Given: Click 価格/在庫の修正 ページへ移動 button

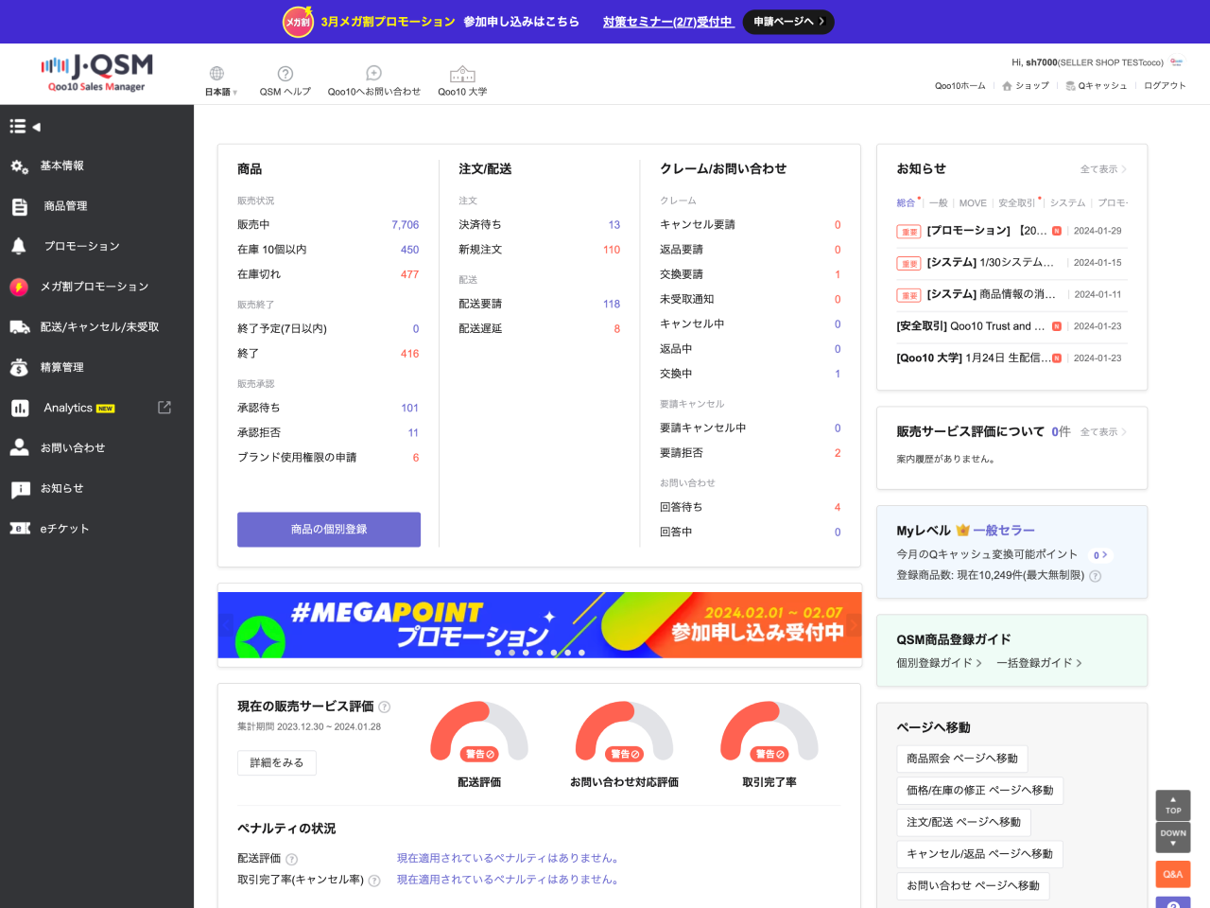Looking at the screenshot, I should point(980,791).
